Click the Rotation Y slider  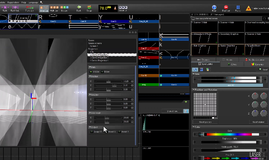[x=108, y=104]
